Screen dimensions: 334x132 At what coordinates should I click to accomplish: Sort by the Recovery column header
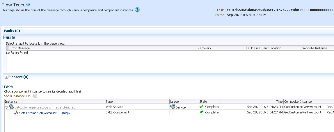[x=209, y=48]
